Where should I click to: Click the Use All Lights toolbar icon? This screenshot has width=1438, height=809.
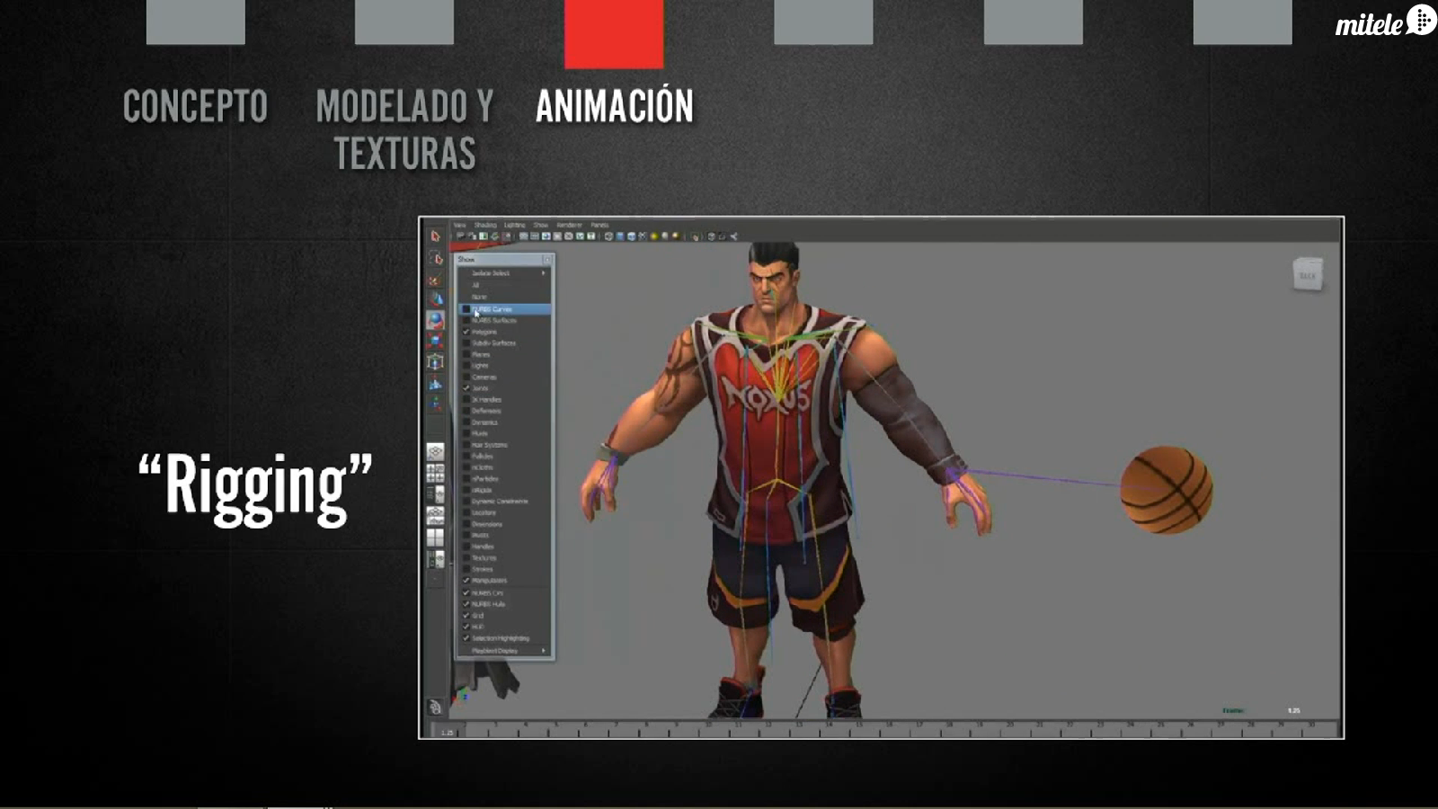click(653, 236)
